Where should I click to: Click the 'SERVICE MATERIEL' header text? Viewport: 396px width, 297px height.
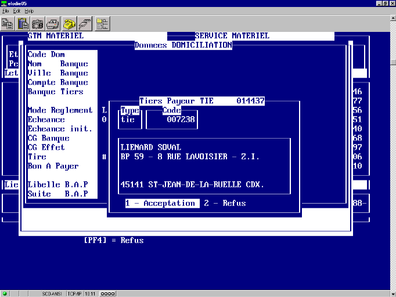pyautogui.click(x=232, y=36)
